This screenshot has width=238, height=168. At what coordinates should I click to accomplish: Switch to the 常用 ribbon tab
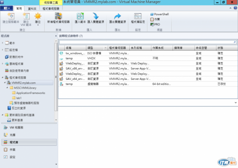point(19,9)
